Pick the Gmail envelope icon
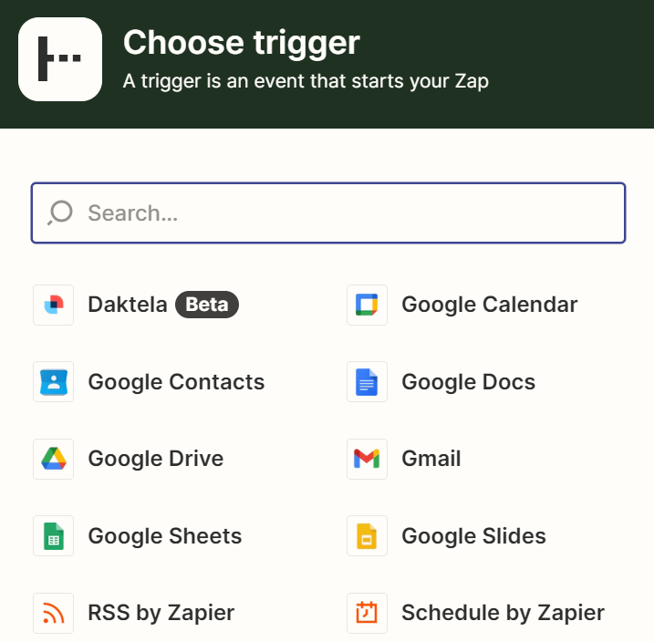Screen dimensions: 654x642 (367, 459)
